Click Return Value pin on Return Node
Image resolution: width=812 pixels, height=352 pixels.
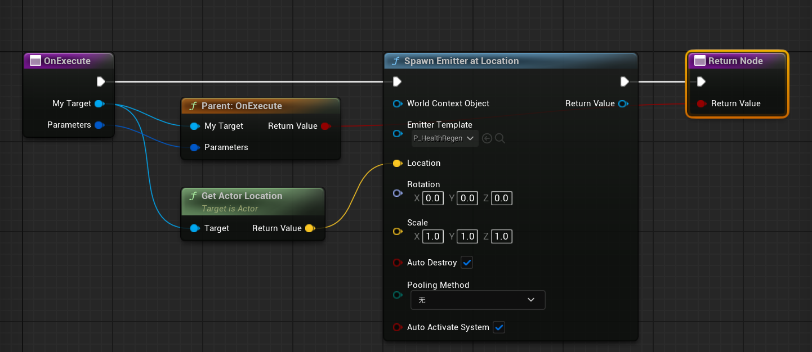click(702, 103)
